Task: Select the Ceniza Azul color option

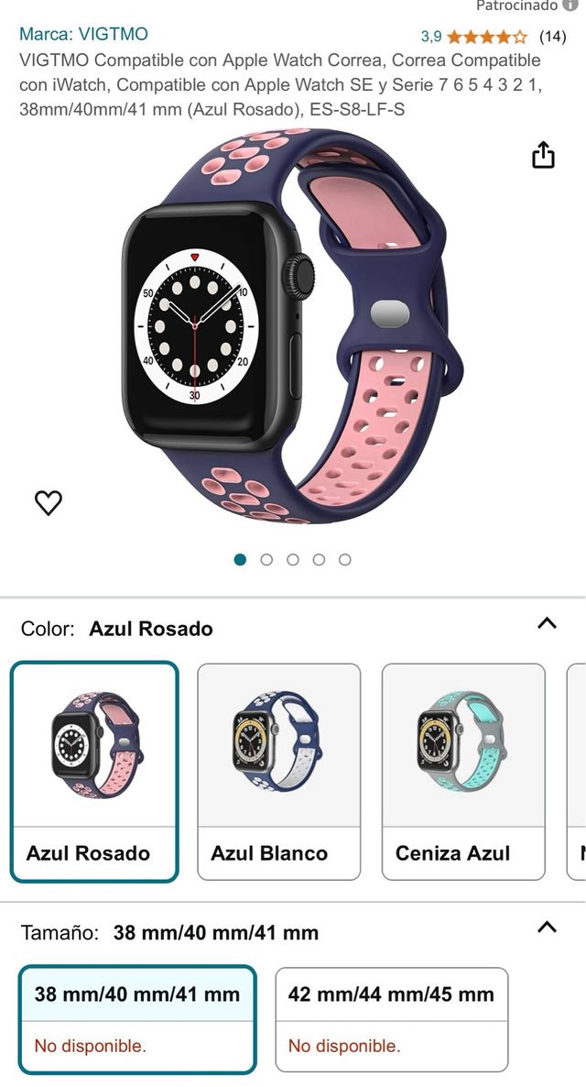Action: click(x=463, y=772)
